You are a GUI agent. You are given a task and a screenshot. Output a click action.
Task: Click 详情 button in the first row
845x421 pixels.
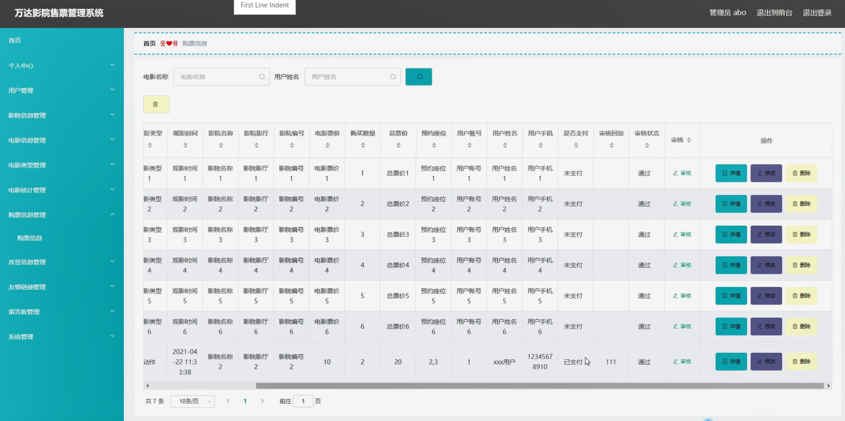coord(731,173)
